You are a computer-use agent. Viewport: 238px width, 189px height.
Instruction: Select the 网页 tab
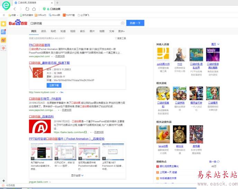click(34, 31)
